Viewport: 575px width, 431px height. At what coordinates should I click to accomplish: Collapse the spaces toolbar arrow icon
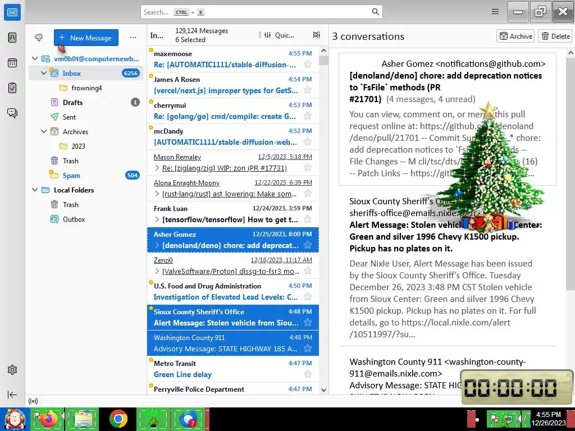(12, 395)
